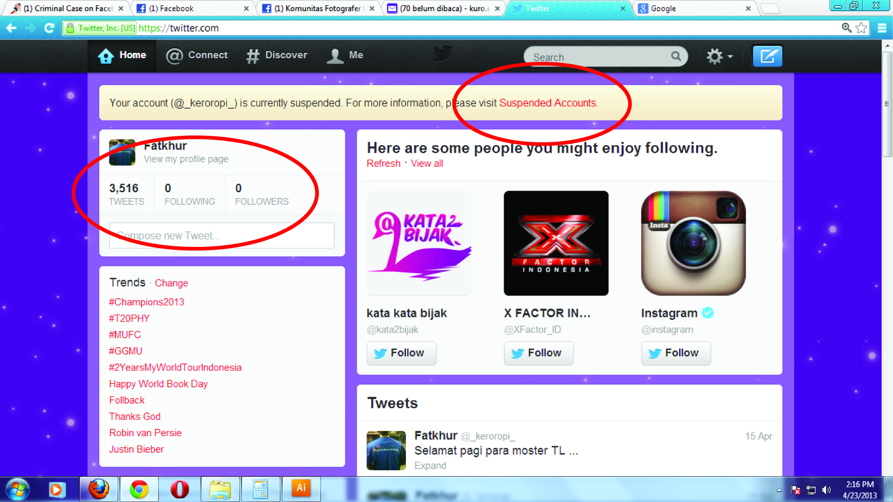
Task: Click the browser forward arrow
Action: tap(31, 28)
